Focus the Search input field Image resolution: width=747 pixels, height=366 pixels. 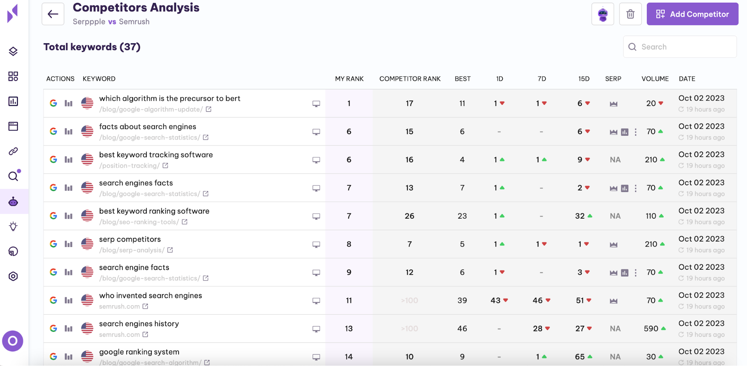680,47
